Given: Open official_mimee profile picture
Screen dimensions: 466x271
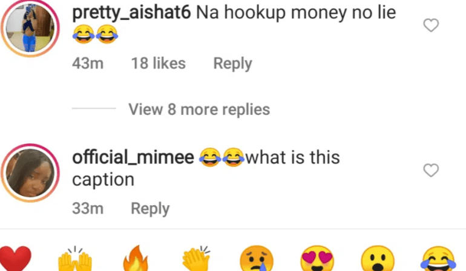Looking at the screenshot, I should click(30, 174).
